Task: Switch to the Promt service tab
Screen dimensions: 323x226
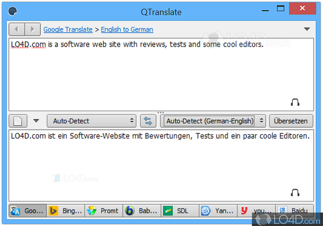Action: (x=104, y=211)
